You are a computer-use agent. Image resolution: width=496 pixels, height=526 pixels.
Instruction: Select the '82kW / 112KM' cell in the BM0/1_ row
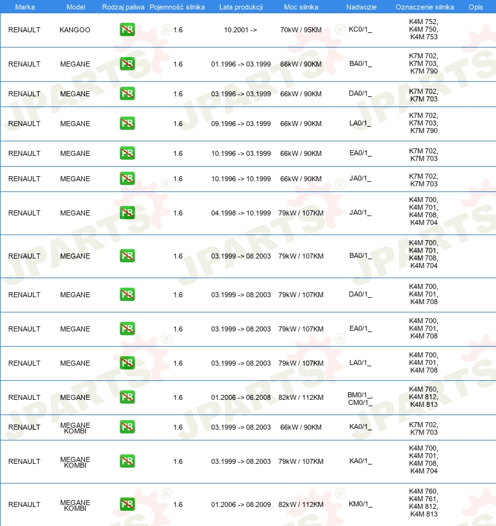pyautogui.click(x=301, y=397)
